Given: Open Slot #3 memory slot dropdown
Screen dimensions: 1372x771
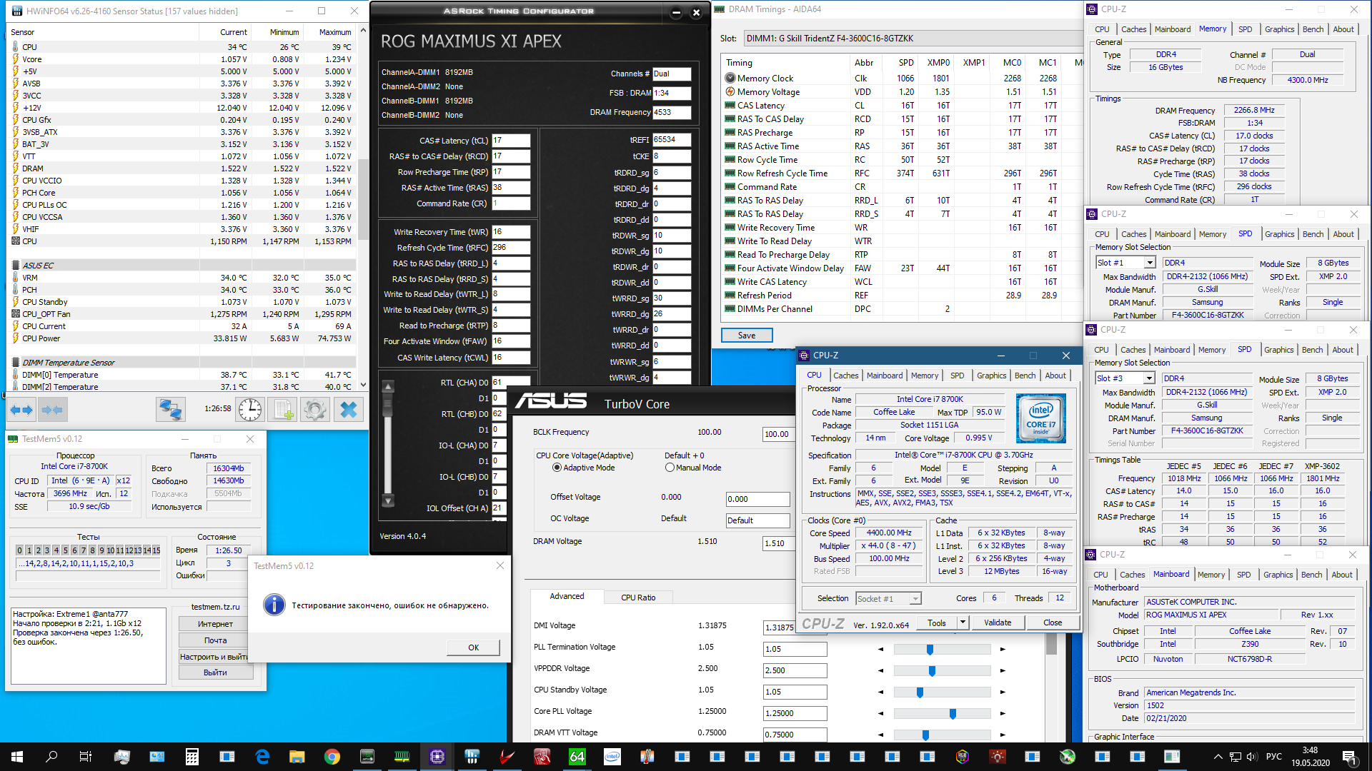Looking at the screenshot, I should (x=1149, y=378).
